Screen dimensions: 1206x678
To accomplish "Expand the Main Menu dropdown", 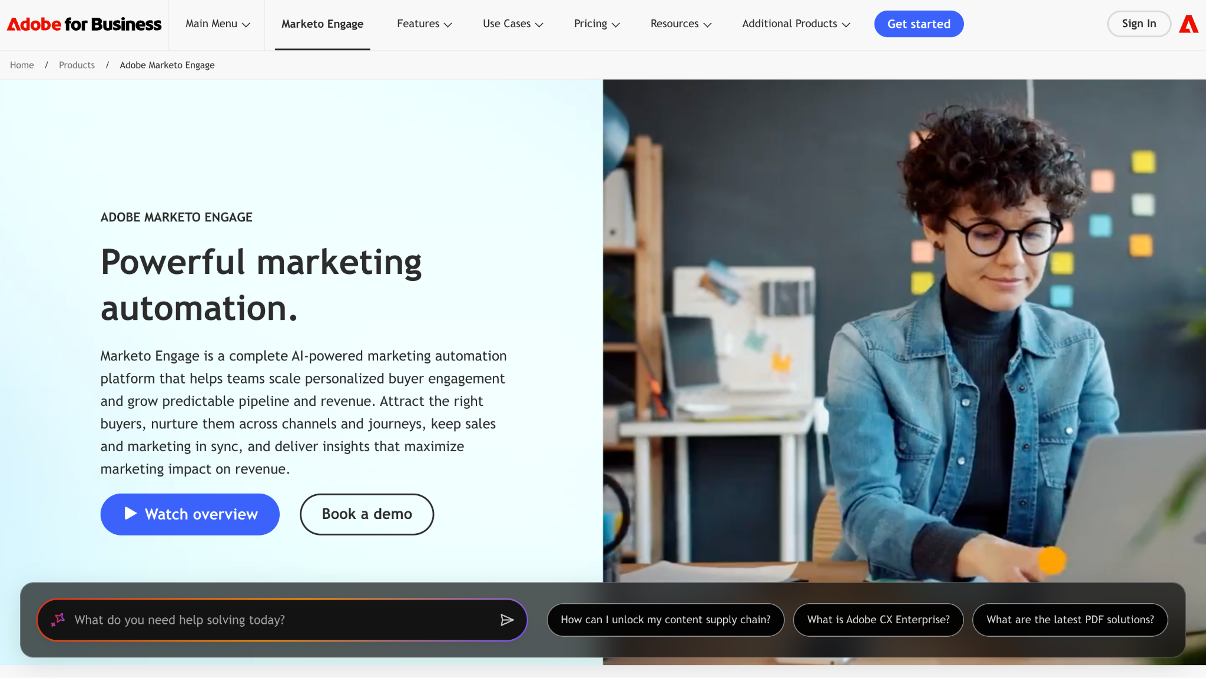I will (x=218, y=24).
